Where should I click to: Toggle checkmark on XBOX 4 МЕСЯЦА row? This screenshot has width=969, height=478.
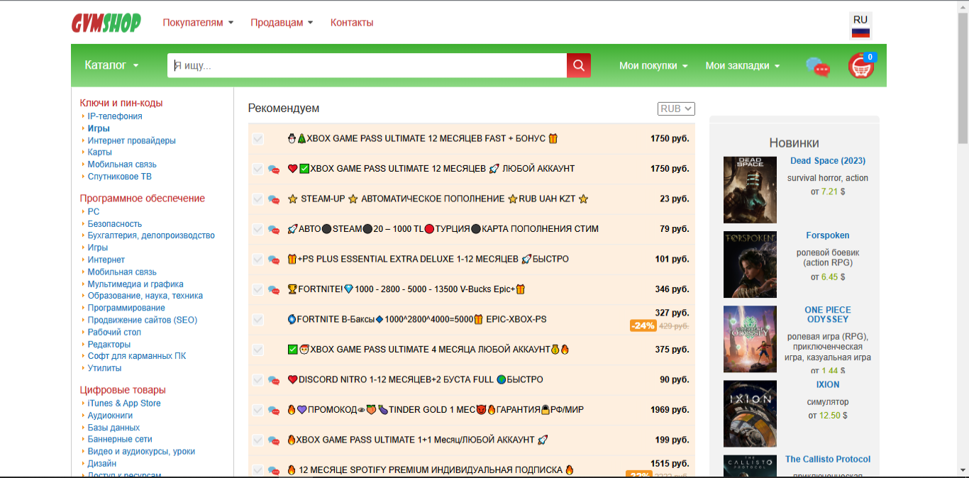(x=258, y=350)
